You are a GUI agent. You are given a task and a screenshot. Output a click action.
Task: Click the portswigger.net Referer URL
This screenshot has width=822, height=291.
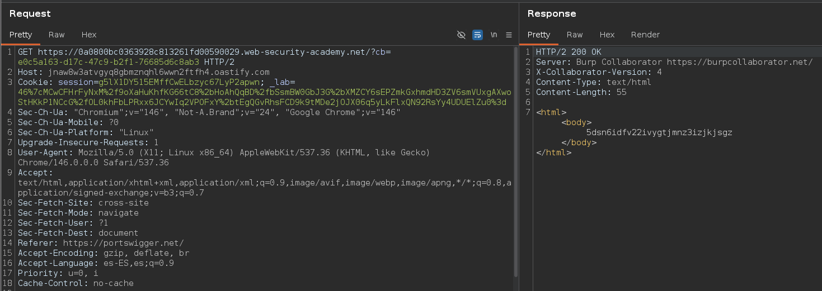(123, 243)
